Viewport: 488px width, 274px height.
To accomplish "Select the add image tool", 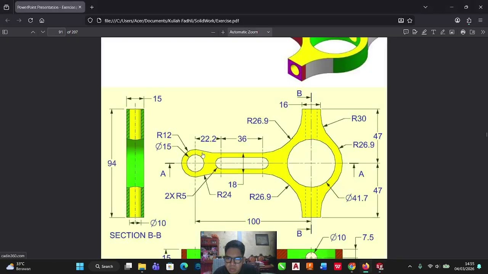I will 452,32.
